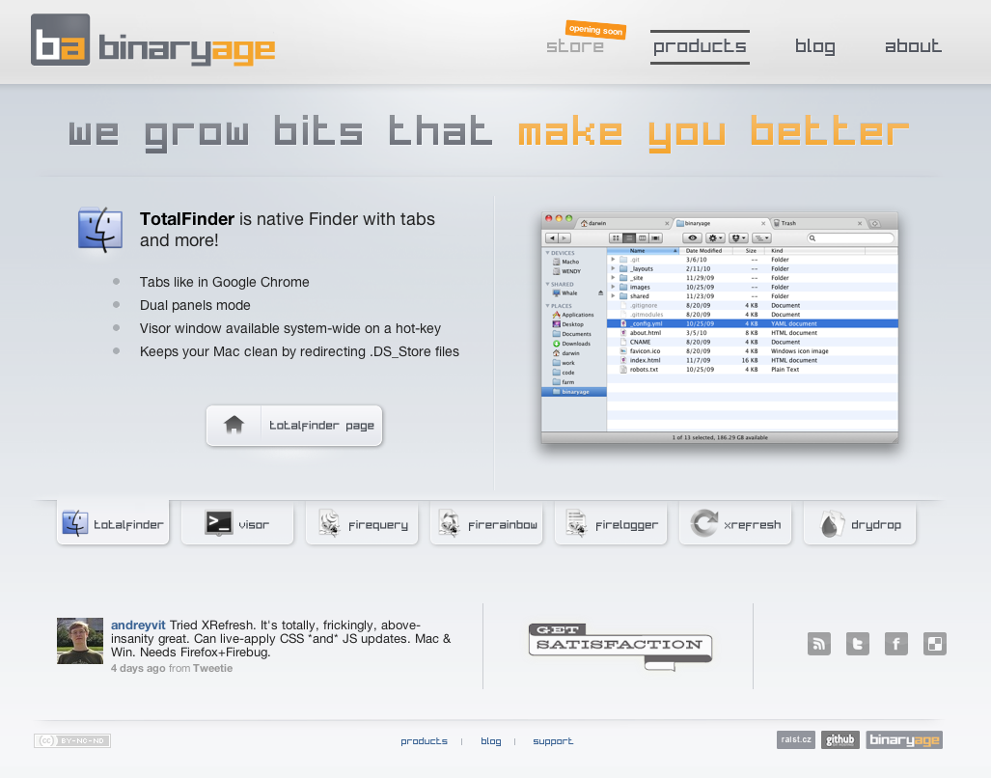Open the blog menu in header
The height and width of the screenshot is (778, 991).
coord(814,46)
